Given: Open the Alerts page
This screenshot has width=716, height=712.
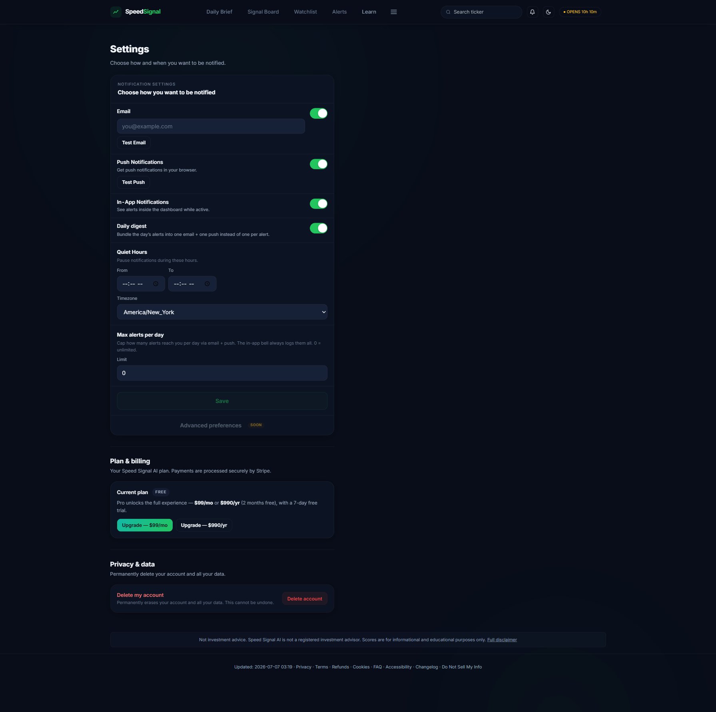Looking at the screenshot, I should point(339,12).
